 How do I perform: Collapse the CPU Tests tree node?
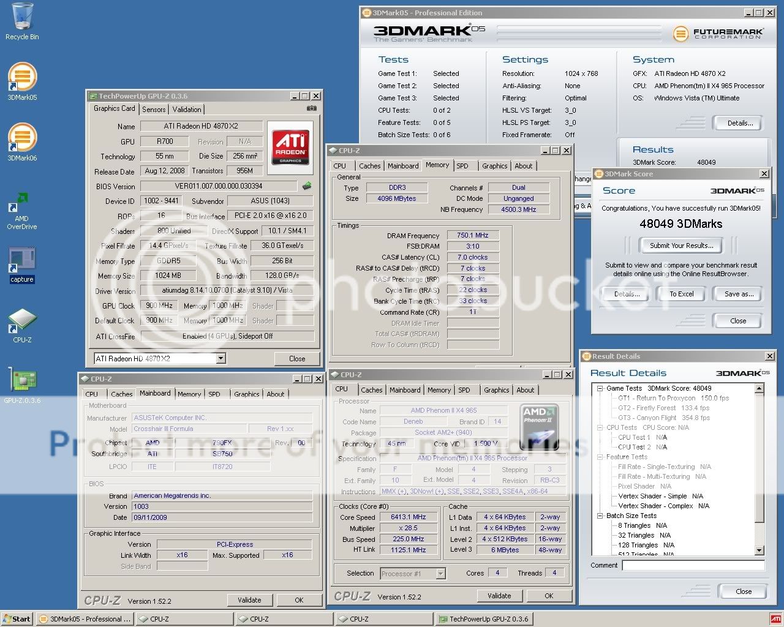[600, 427]
